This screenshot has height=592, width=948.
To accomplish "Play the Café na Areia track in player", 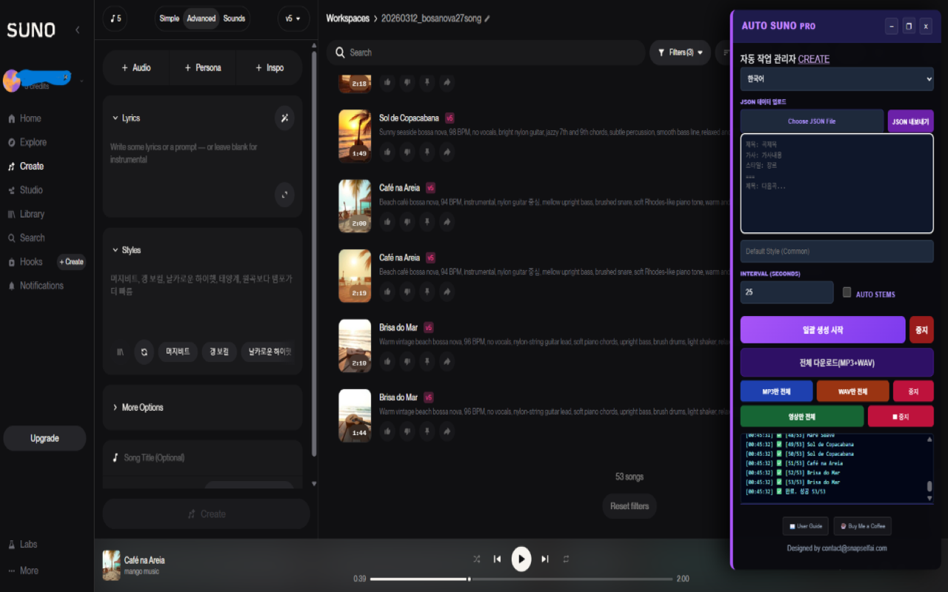I will (x=521, y=559).
